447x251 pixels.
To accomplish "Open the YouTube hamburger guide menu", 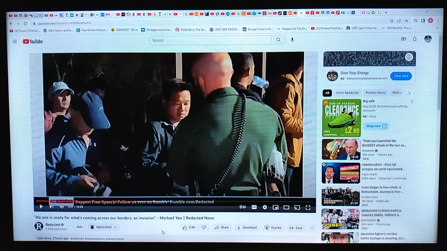I will click(x=15, y=41).
